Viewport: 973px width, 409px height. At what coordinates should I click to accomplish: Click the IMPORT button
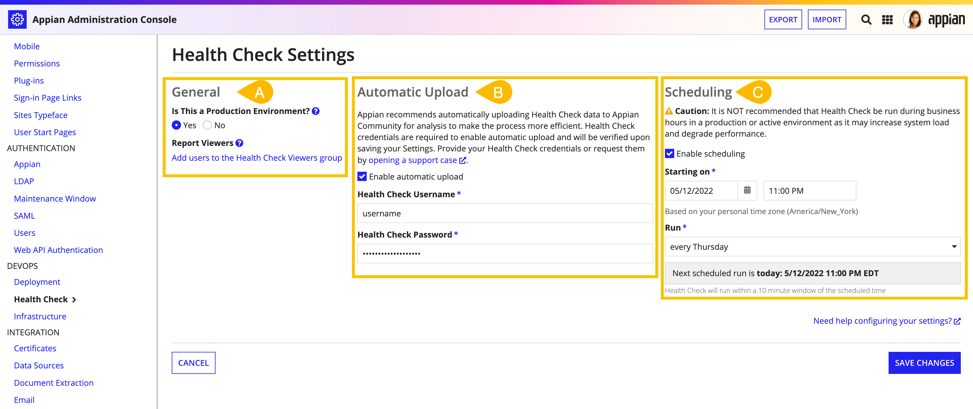(826, 20)
